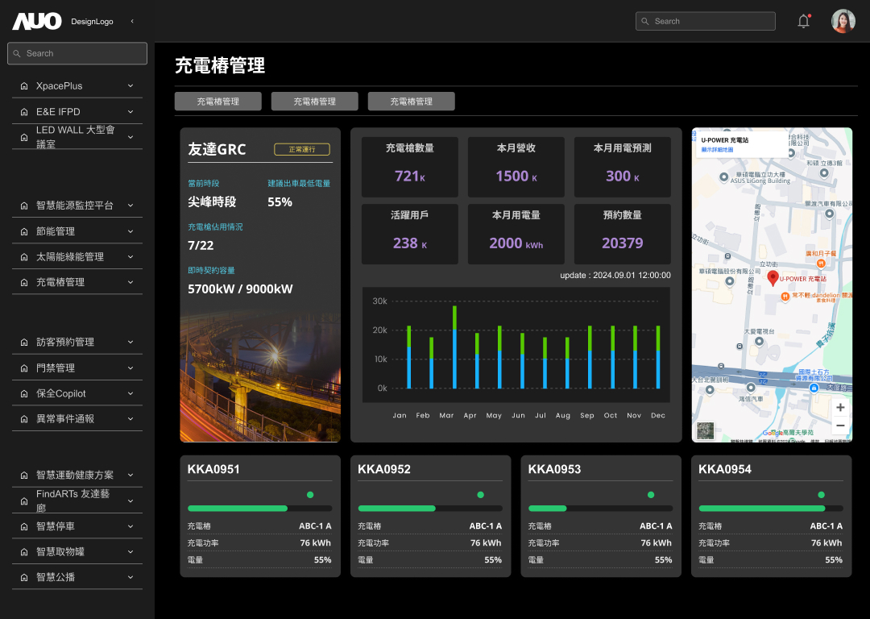Click the map zoom-out minus icon
Viewport: 870px width, 619px height.
click(841, 425)
